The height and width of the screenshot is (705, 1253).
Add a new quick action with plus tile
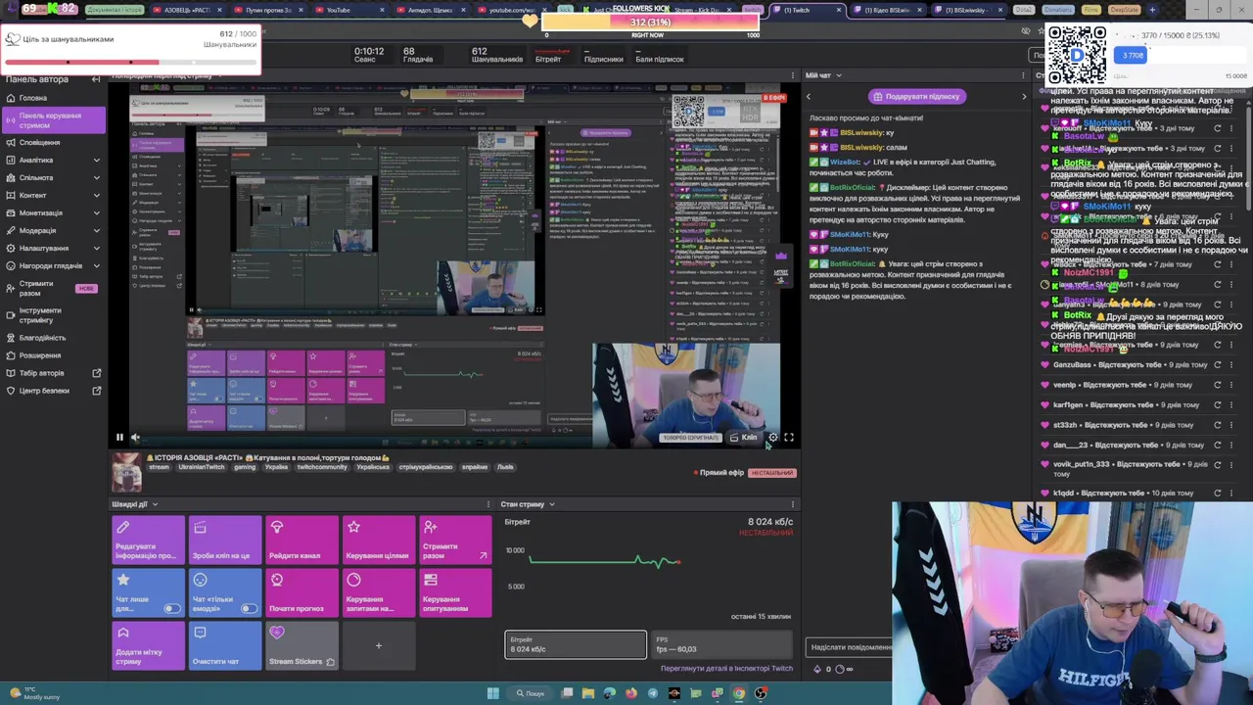(379, 646)
